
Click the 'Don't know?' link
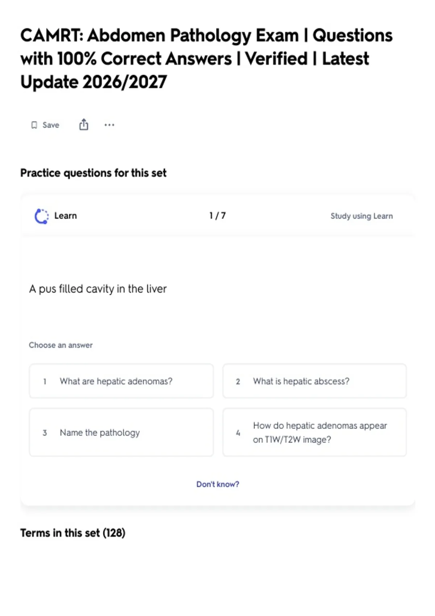tap(218, 484)
